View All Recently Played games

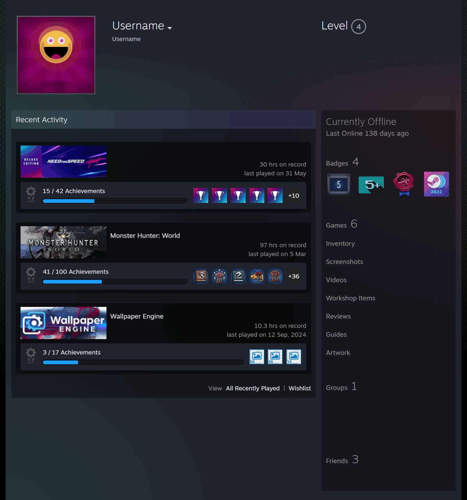tap(253, 388)
